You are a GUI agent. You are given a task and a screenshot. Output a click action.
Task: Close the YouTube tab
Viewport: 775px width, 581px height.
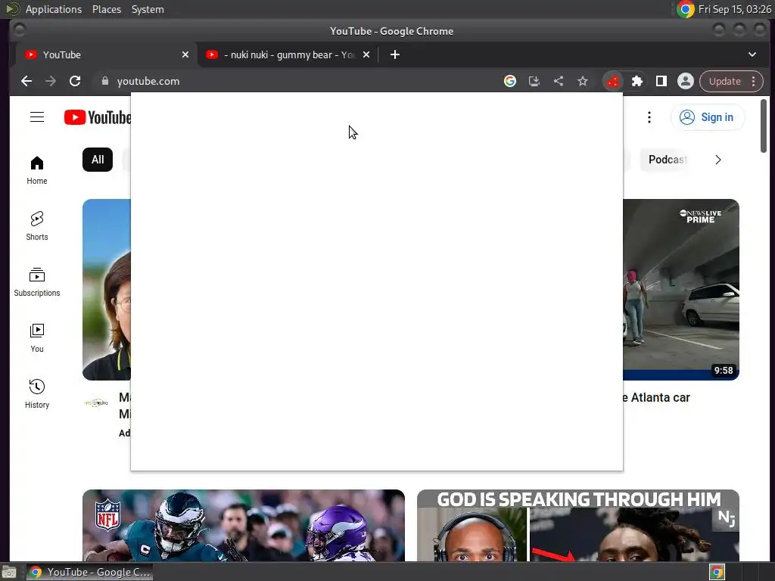tap(185, 54)
